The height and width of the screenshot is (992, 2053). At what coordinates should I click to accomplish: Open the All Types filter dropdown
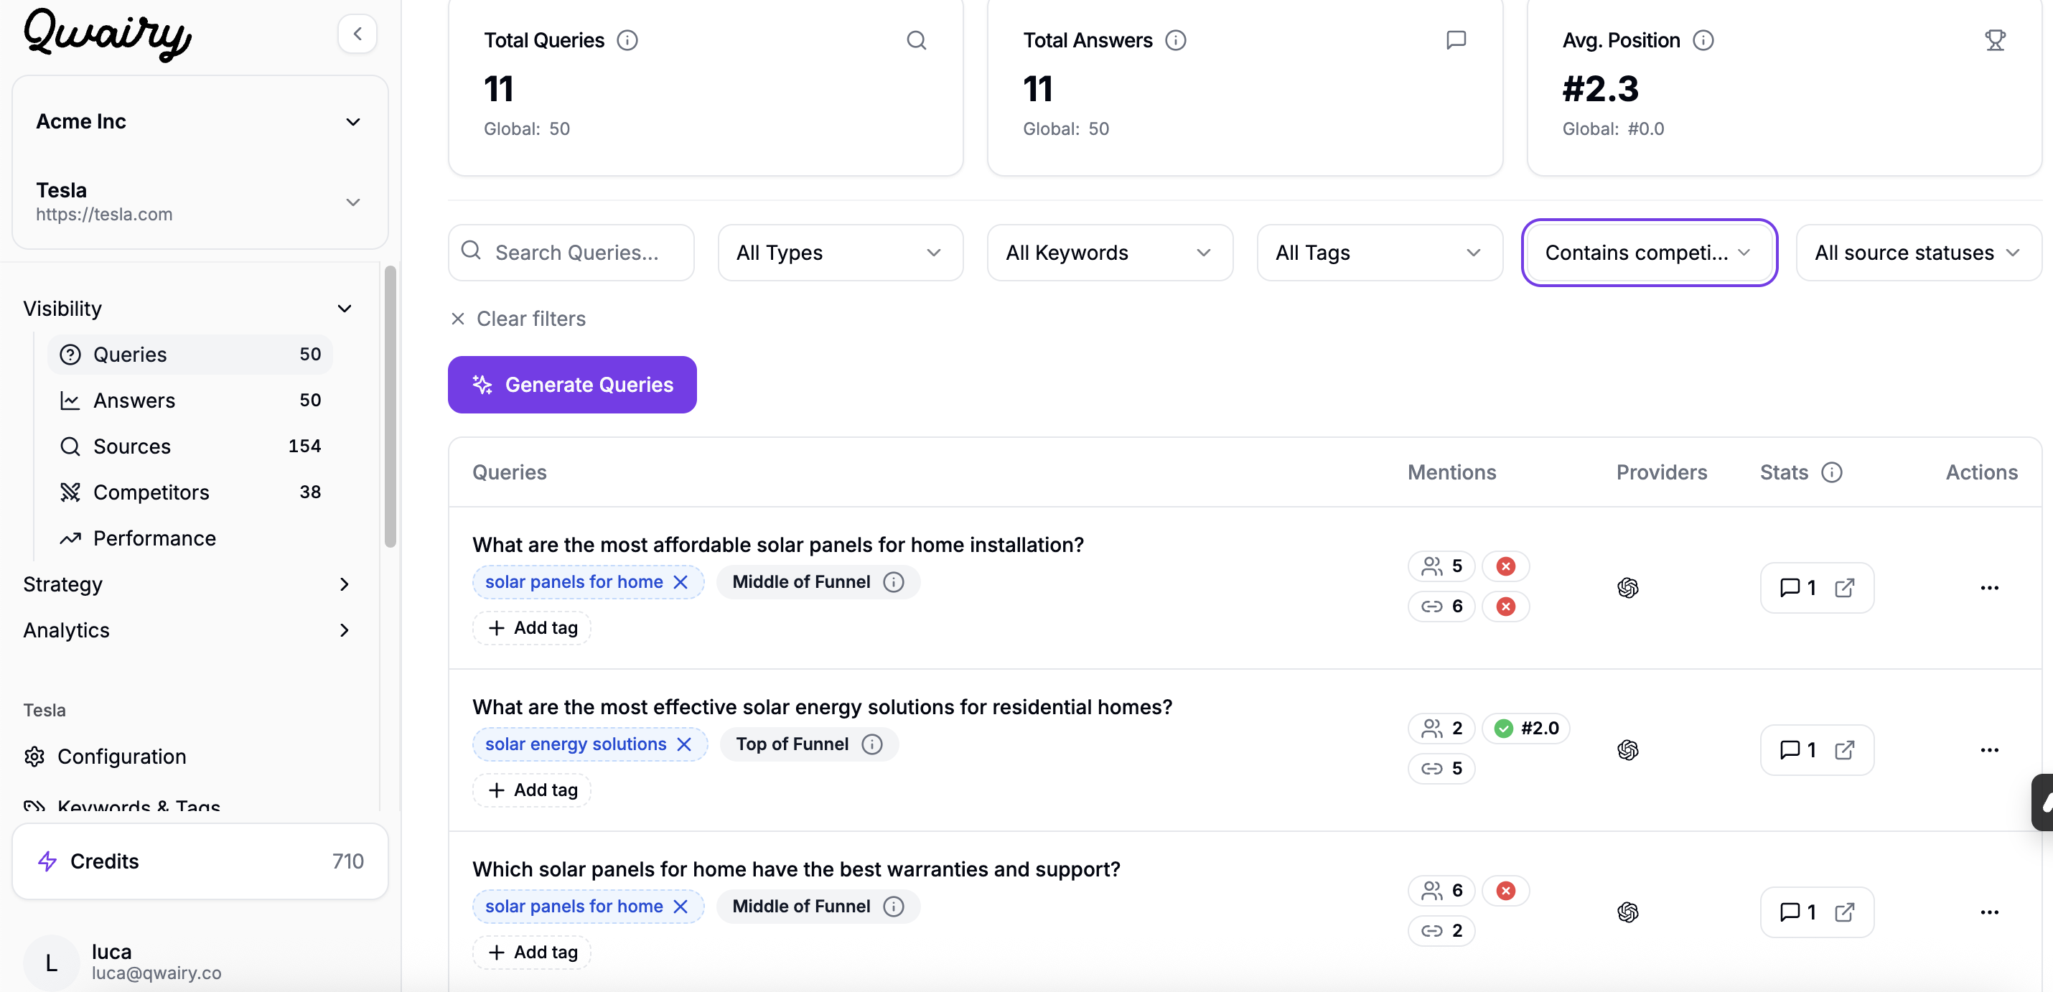coord(840,253)
